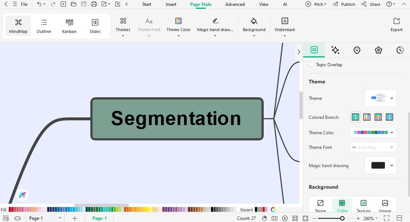The height and width of the screenshot is (222, 410).
Task: Click the import icon in quick toolbar
Action: (118, 4)
